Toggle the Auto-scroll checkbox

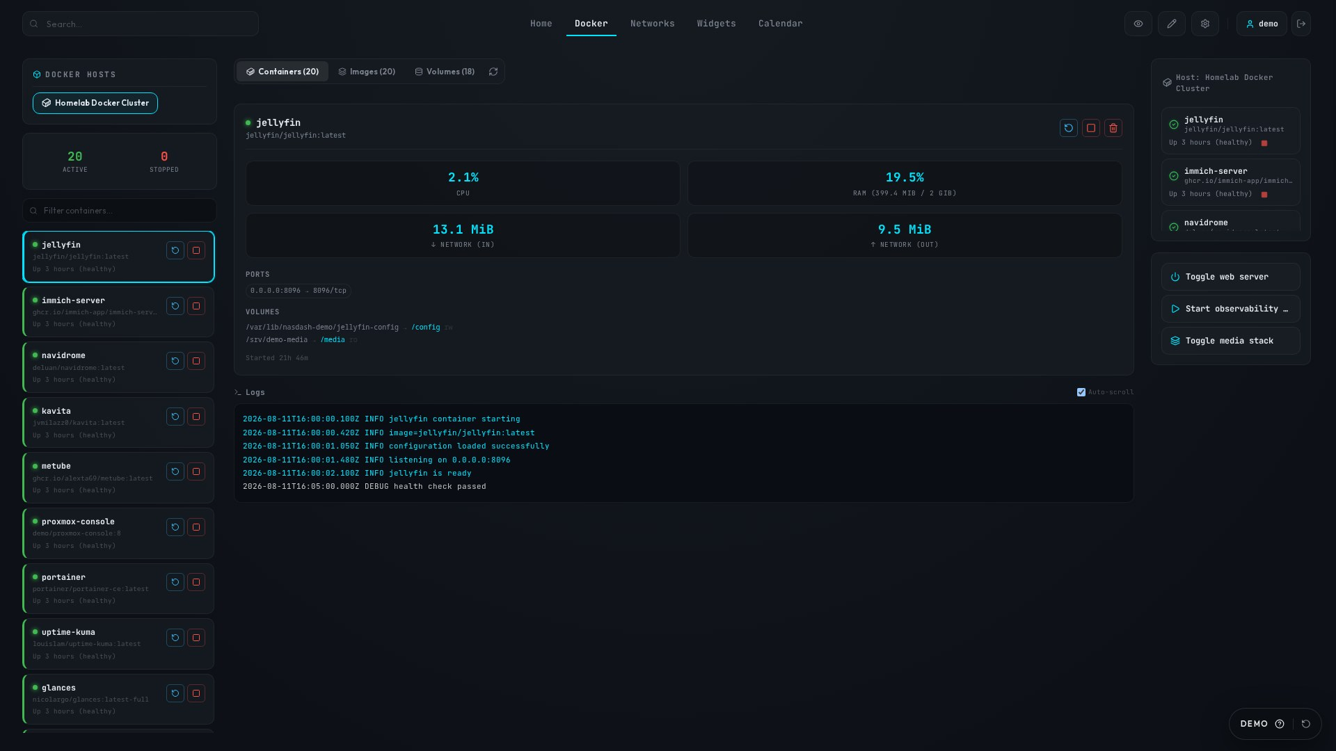coord(1081,392)
